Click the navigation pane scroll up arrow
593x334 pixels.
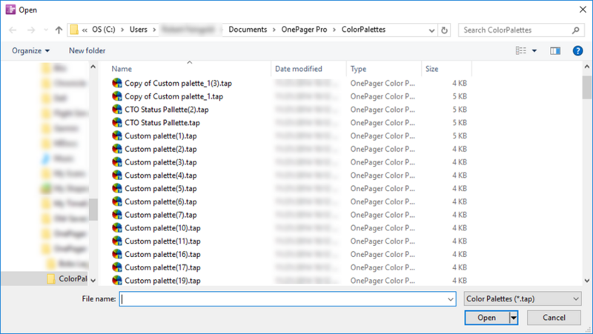tap(93, 67)
